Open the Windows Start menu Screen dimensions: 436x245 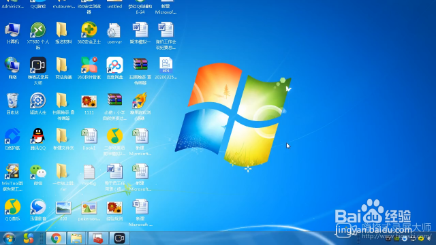(x=9, y=239)
